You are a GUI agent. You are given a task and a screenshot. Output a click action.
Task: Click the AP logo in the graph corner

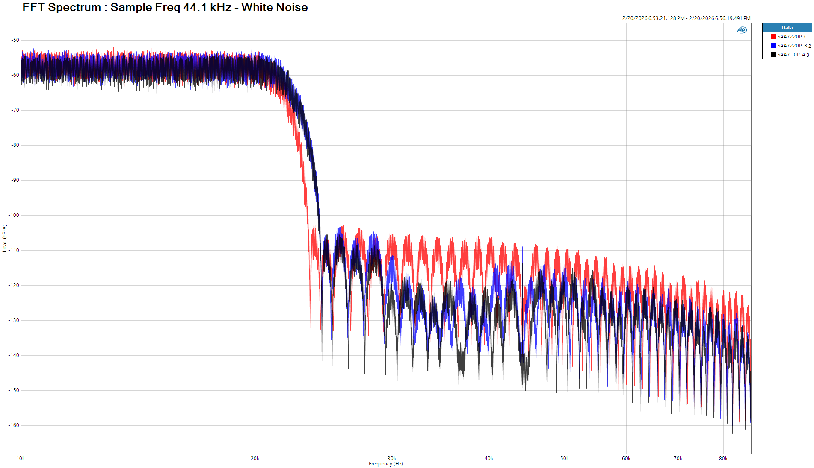pos(742,30)
